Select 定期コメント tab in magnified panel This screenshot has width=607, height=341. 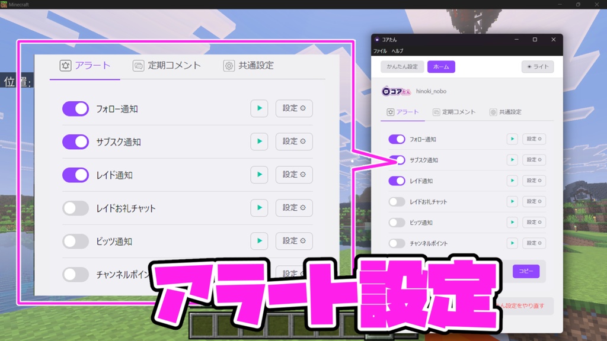tap(167, 65)
